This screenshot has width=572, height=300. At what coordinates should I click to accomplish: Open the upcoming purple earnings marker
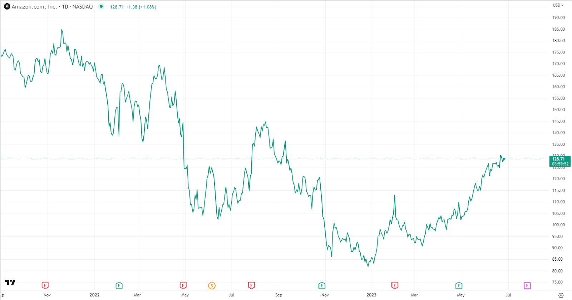click(x=527, y=285)
